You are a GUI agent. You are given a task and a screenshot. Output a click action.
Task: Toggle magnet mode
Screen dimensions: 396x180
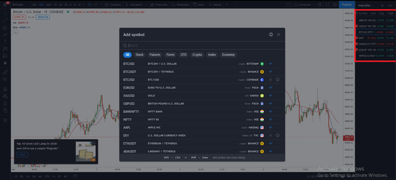5,89
